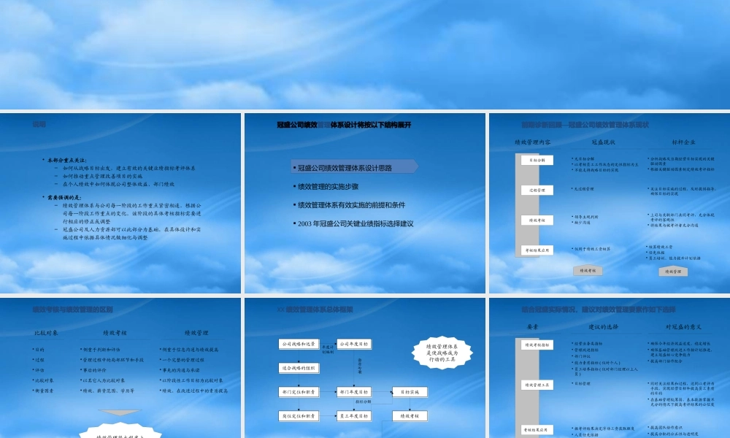The height and width of the screenshot is (438, 730).
Task: Click the column header '建议的选择'
Action: pyautogui.click(x=604, y=327)
